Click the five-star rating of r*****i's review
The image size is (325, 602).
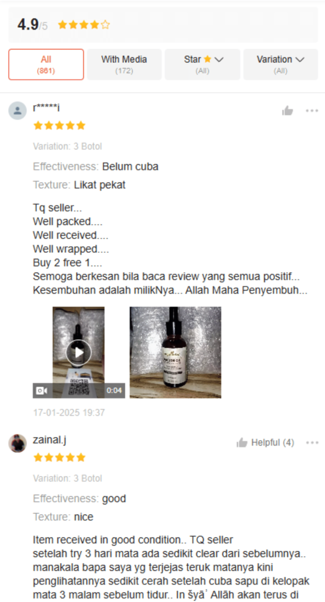59,126
